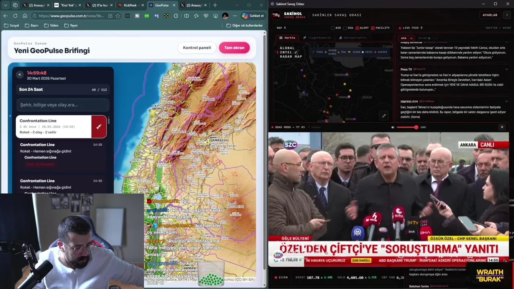
Task: Go back in the browser
Action: click(x=5, y=16)
